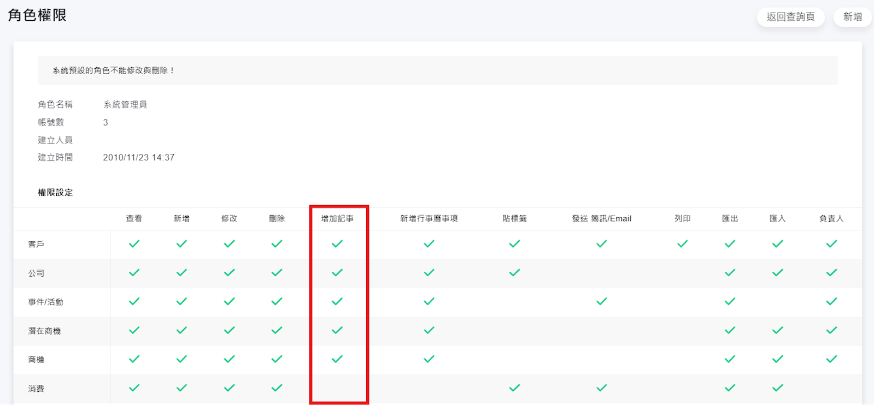Click the 潛在商機 匯入 checkmark
874x405 pixels.
[x=777, y=330]
